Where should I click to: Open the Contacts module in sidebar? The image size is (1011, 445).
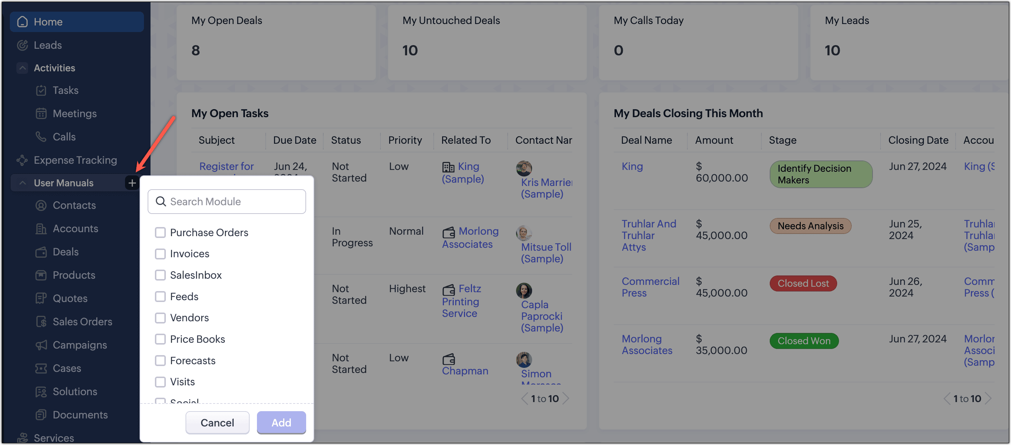click(x=74, y=205)
